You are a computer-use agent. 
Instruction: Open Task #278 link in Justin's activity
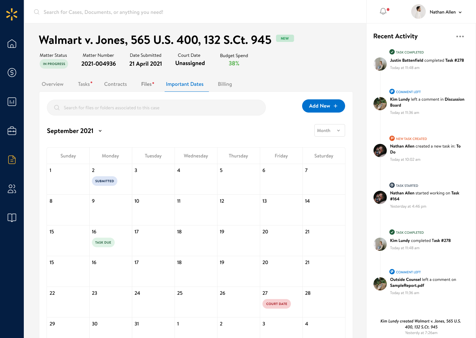click(x=455, y=60)
